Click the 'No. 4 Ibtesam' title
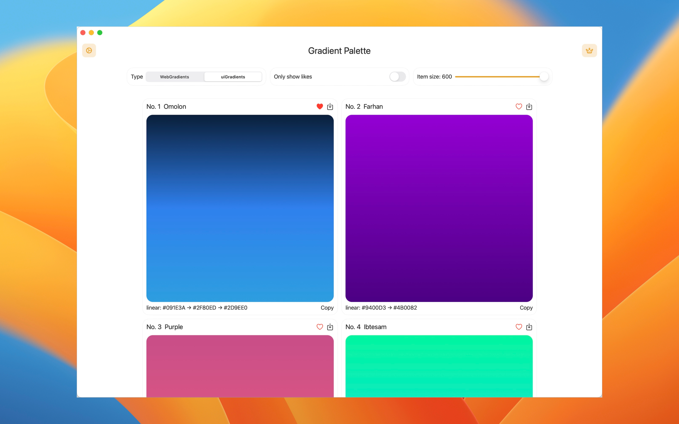 coord(366,327)
